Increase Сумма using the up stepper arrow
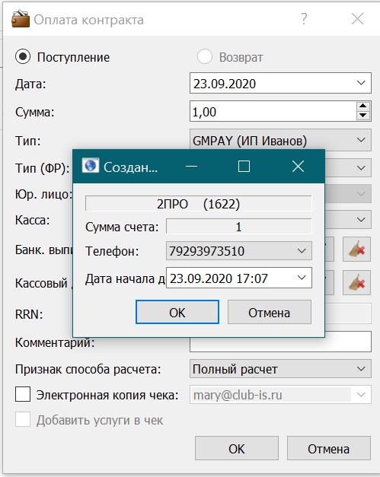The image size is (380, 477). click(362, 107)
